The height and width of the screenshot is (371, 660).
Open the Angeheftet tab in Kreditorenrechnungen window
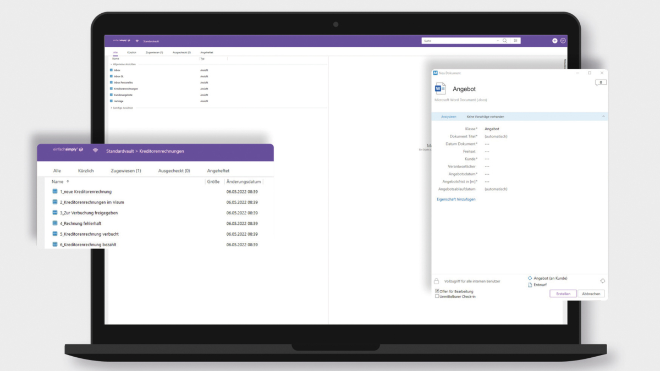(218, 171)
